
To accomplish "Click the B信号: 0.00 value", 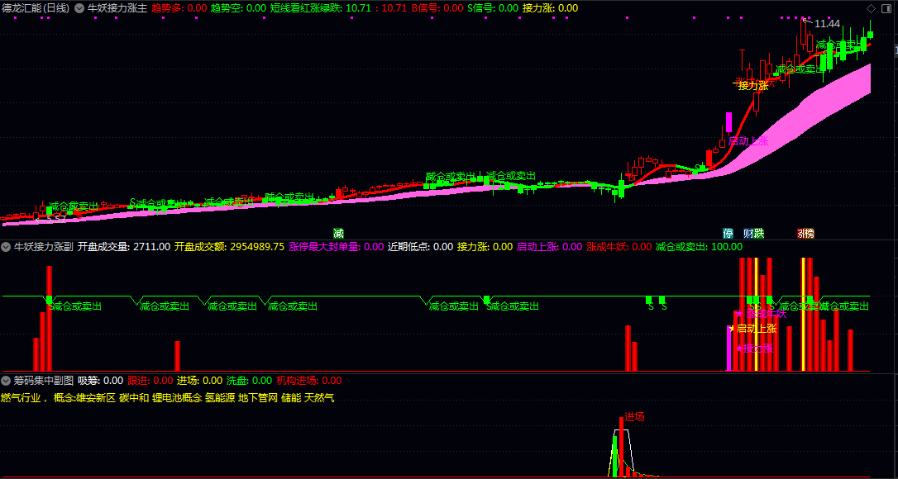I will tap(437, 8).
